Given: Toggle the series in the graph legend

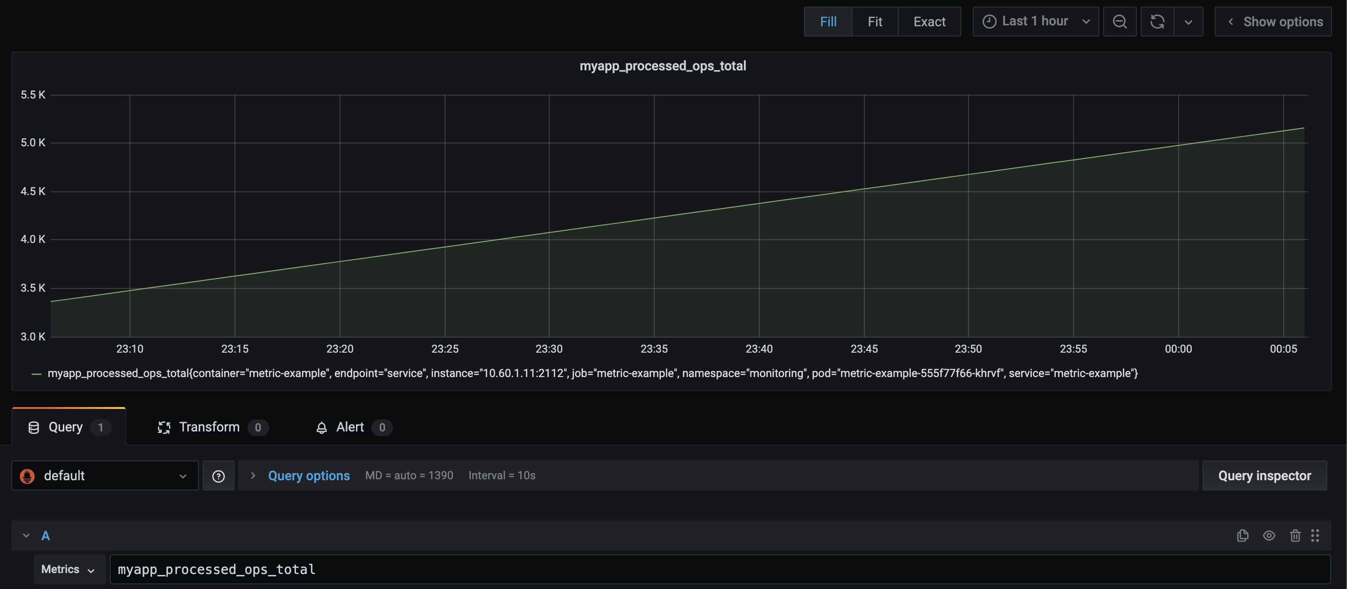Looking at the screenshot, I should tap(37, 374).
